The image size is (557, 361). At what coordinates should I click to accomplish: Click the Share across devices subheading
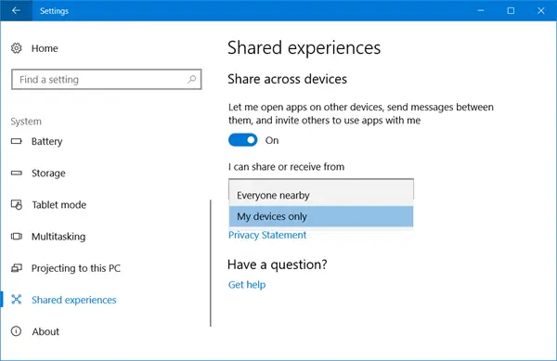click(x=288, y=79)
